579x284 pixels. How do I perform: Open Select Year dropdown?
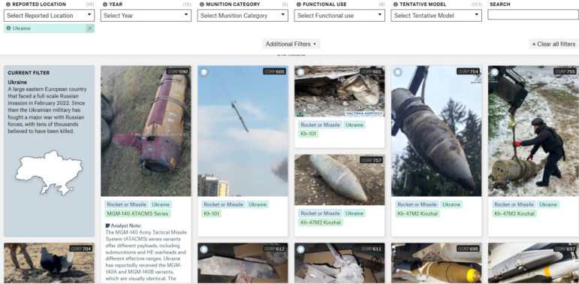(146, 16)
